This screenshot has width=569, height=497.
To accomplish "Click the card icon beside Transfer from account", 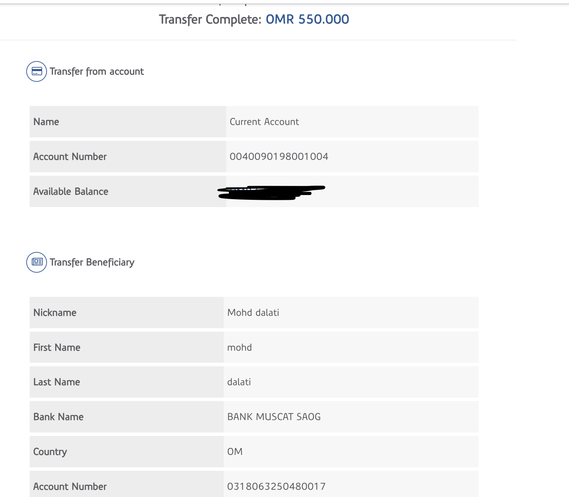I will [x=37, y=71].
